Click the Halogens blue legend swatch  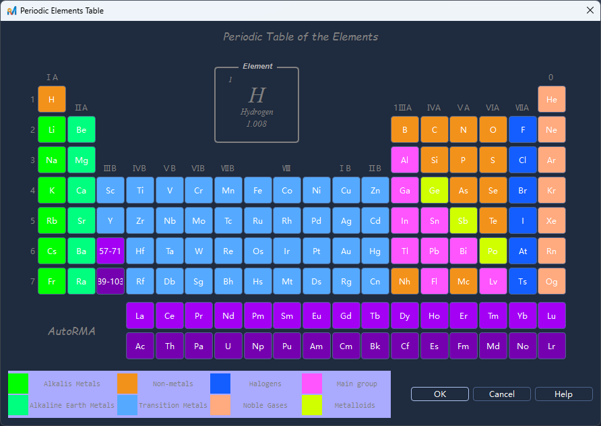coord(220,384)
